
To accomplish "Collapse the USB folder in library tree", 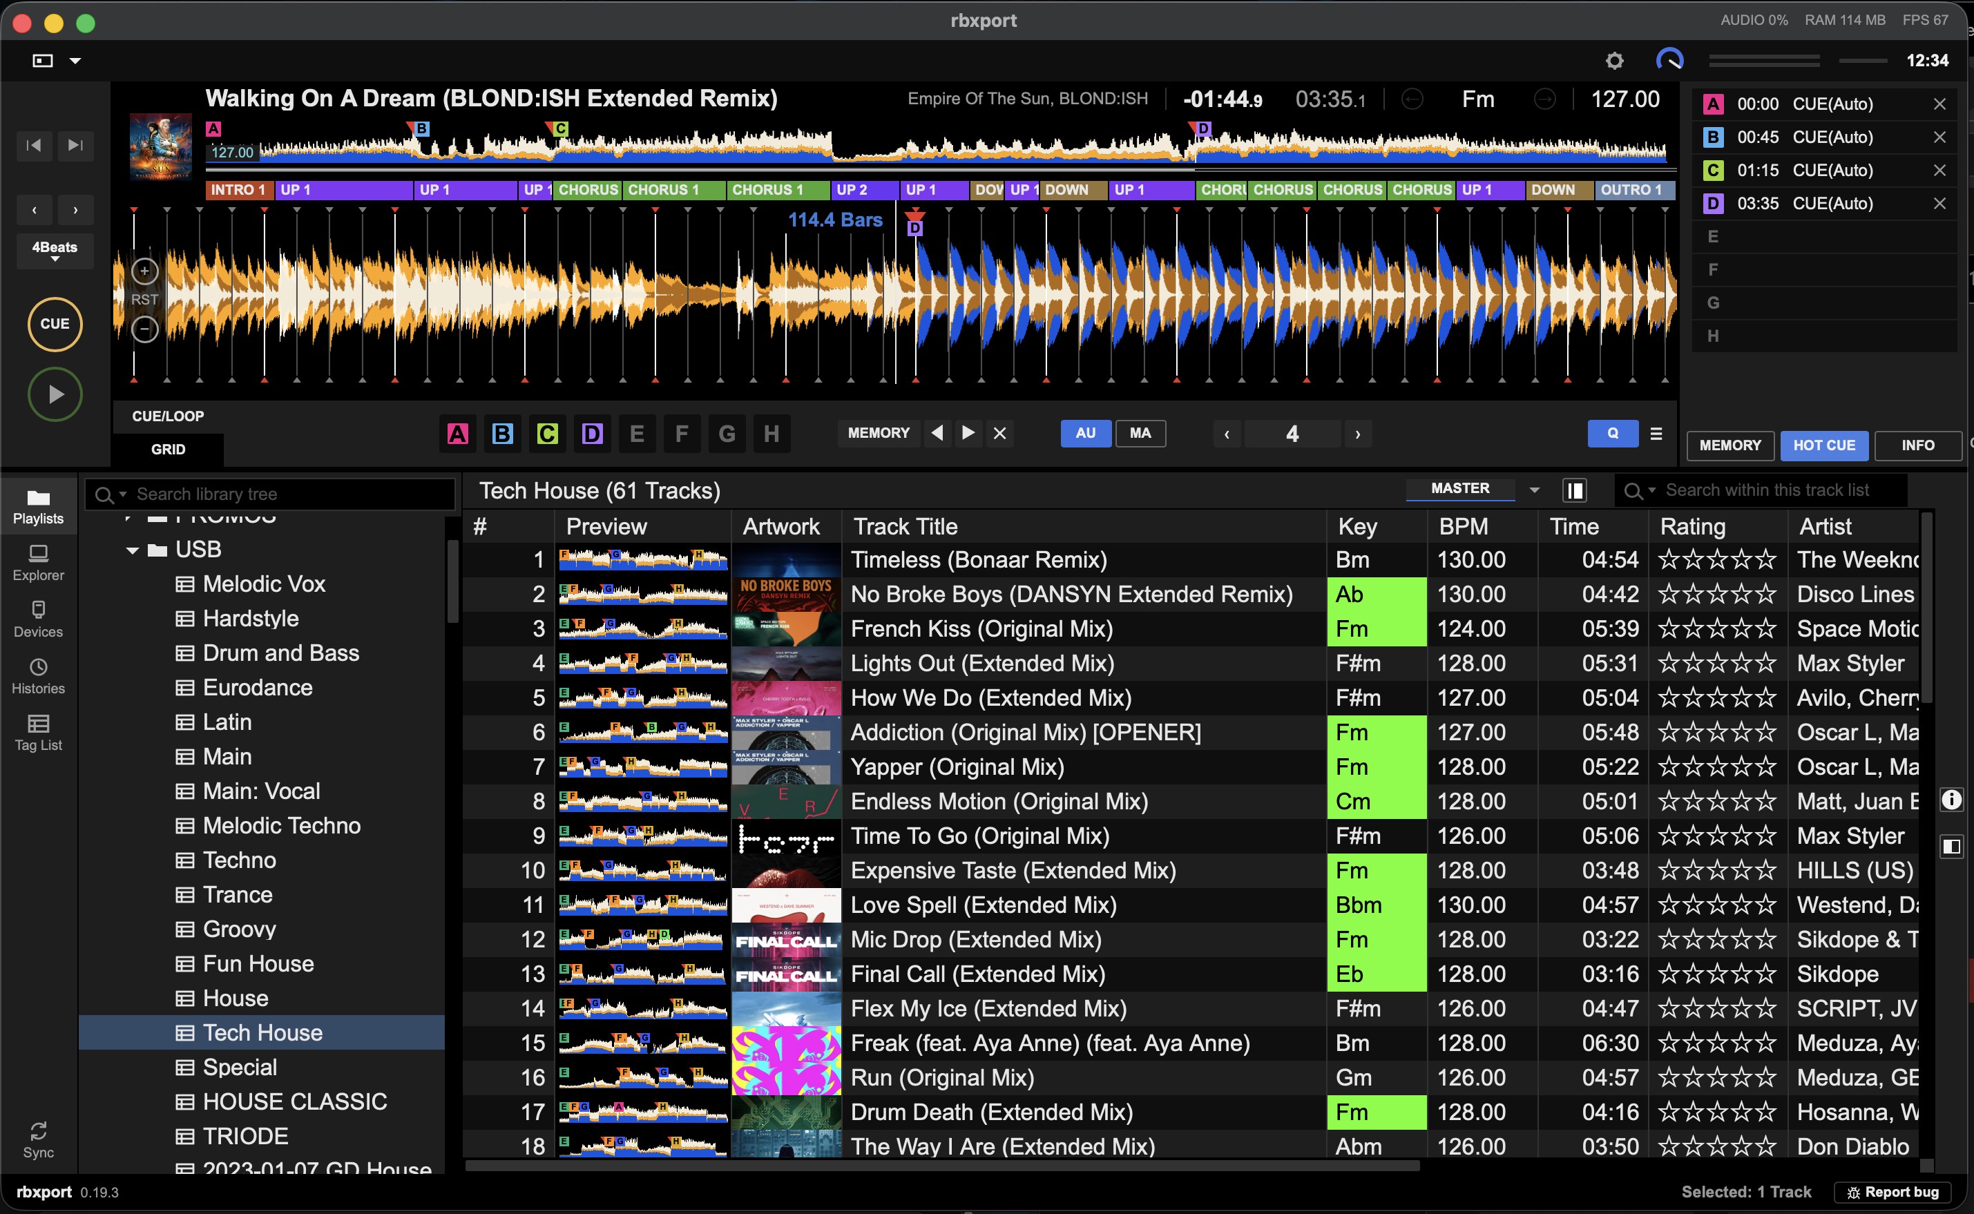I will coord(133,550).
